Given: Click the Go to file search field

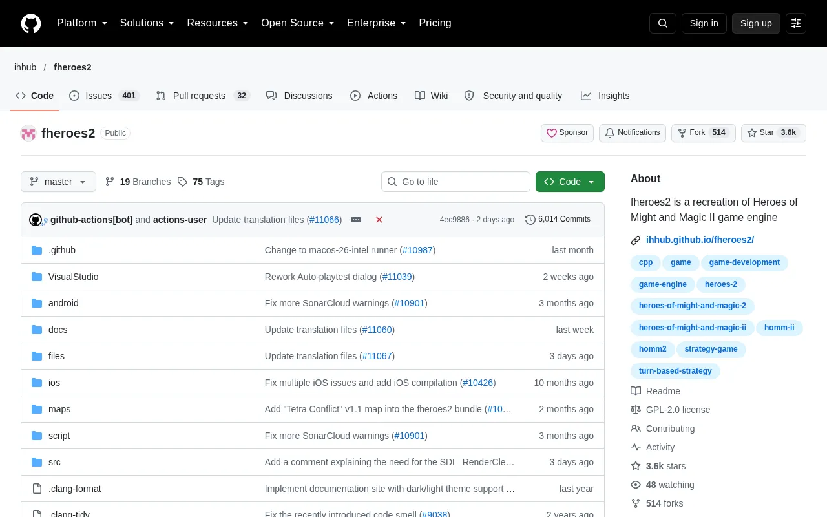Looking at the screenshot, I should click(x=455, y=182).
